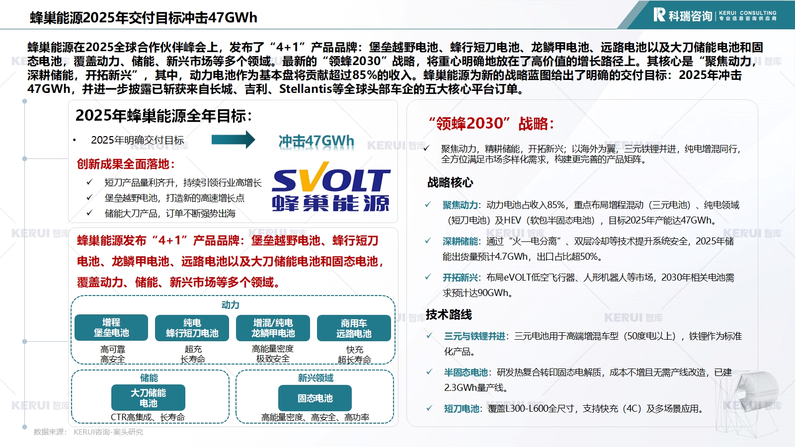Click the 冲击47GWh target text

click(x=316, y=141)
